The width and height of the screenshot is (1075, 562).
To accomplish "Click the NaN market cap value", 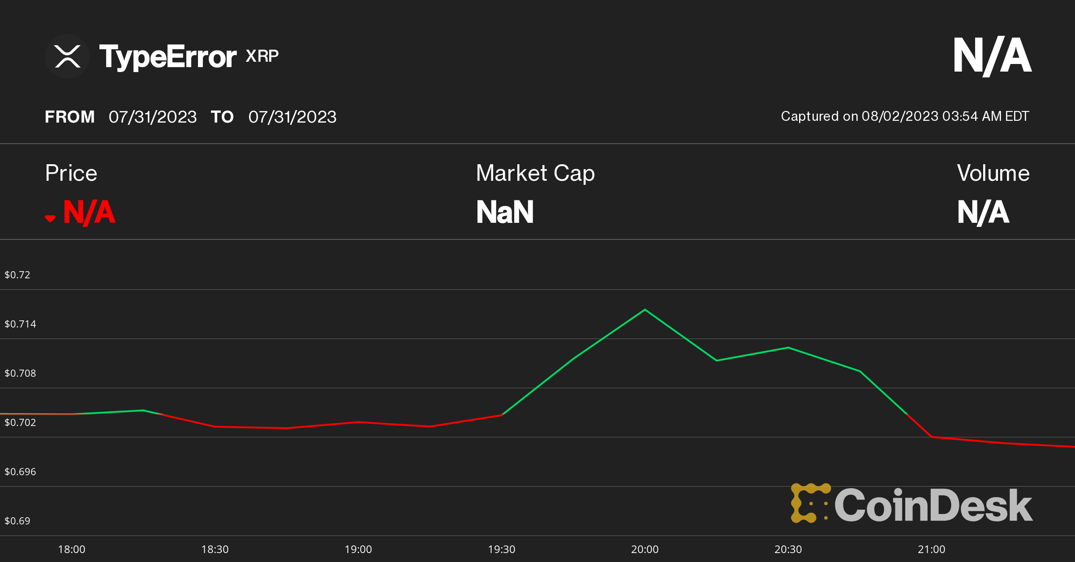I will click(505, 212).
